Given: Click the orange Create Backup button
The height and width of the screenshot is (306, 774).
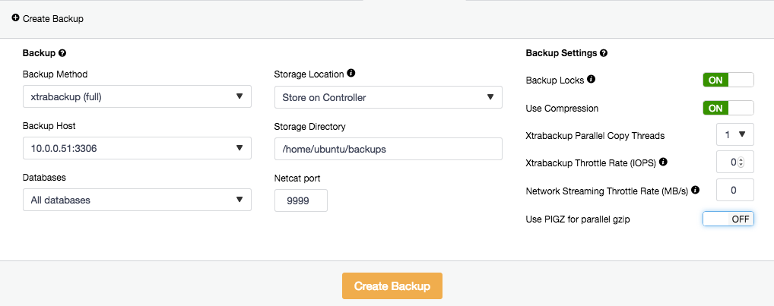Looking at the screenshot, I should coord(392,285).
